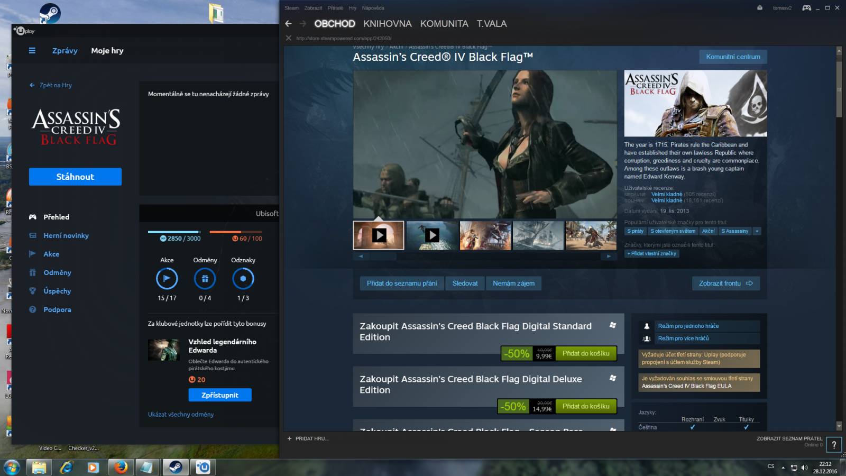This screenshot has height=476, width=846.
Task: Switch to Moje hry tab in Uplay
Action: (x=107, y=51)
